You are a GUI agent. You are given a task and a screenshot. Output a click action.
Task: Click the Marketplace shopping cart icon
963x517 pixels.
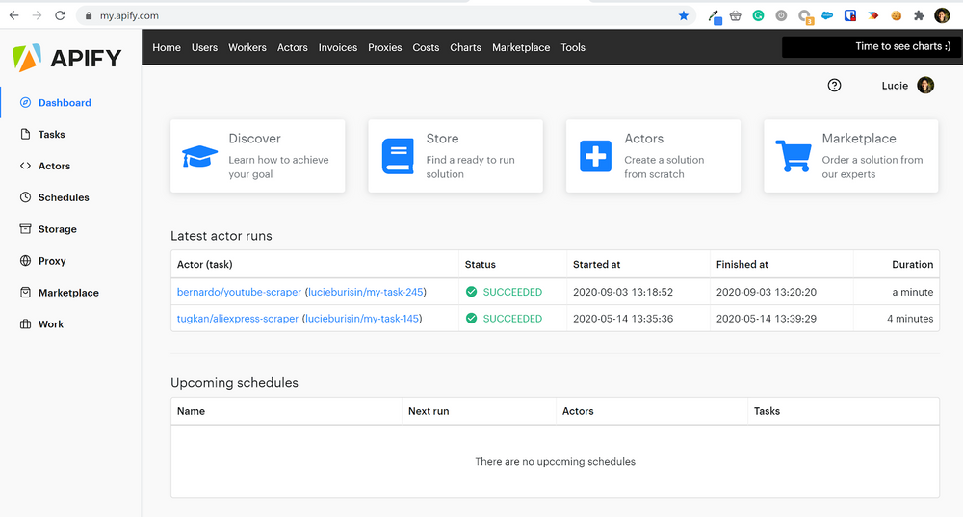tap(793, 155)
